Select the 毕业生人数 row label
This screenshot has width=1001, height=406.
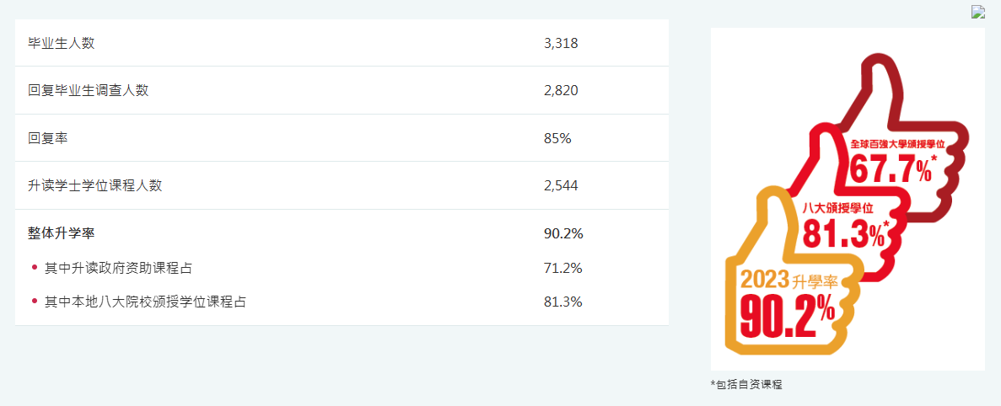(x=62, y=43)
